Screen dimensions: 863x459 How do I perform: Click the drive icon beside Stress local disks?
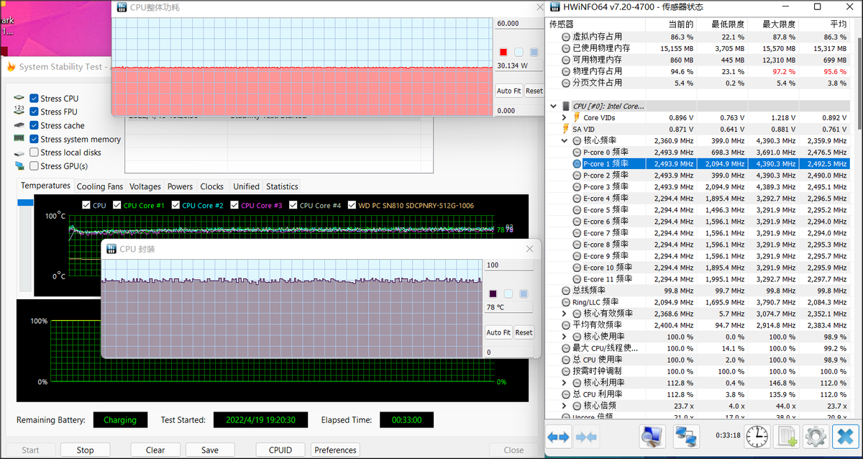(19, 152)
